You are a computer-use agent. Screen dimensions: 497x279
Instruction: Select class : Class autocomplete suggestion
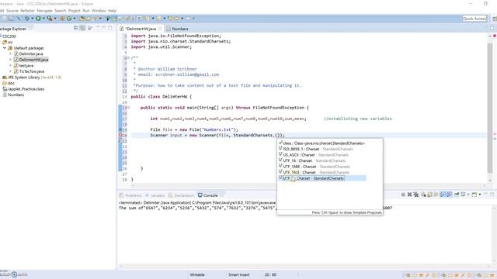322,143
